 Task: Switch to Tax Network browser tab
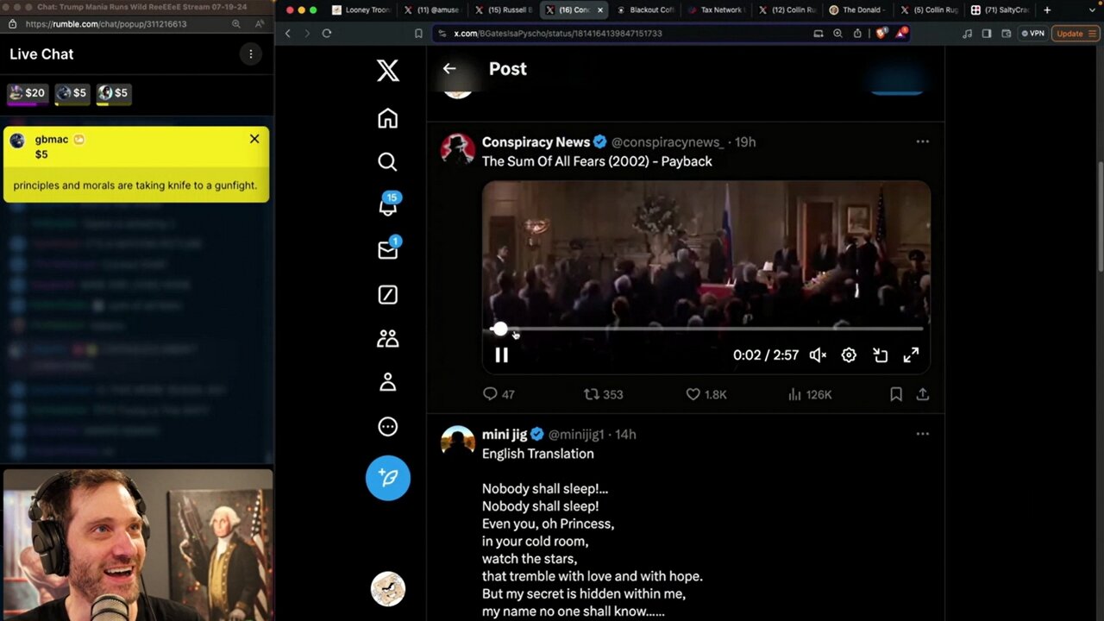716,10
